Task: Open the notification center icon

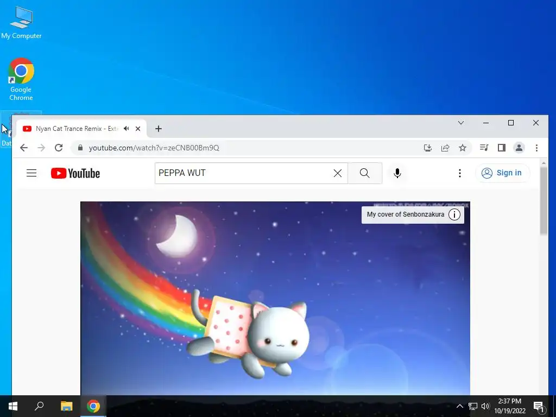Action: (x=539, y=406)
